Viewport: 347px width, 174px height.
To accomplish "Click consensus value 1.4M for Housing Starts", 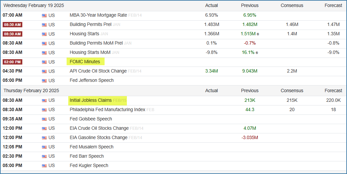I will (292, 34).
